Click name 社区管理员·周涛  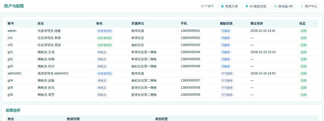point(49,45)
